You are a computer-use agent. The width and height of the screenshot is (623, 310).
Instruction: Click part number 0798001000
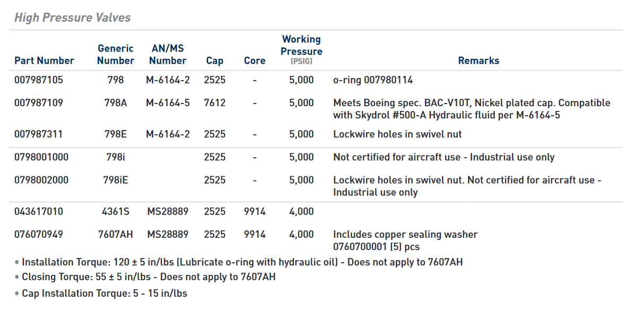point(41,157)
